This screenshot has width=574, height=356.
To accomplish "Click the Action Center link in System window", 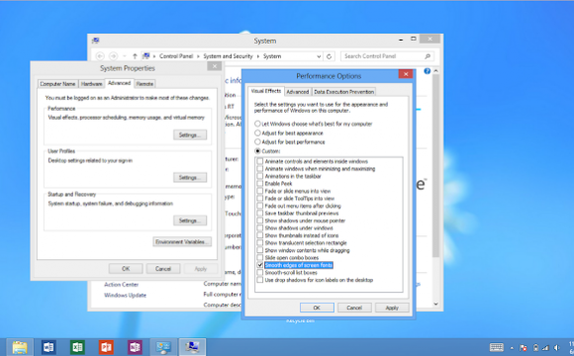I will 121,284.
